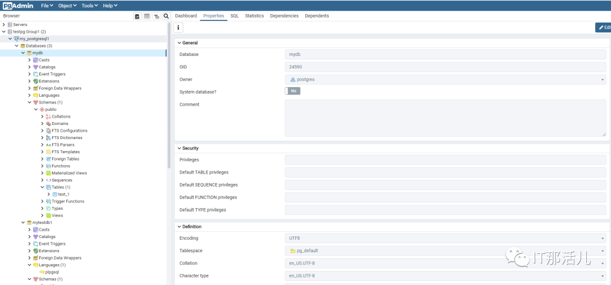Click the info icon below Dashboard tab

coord(178,27)
